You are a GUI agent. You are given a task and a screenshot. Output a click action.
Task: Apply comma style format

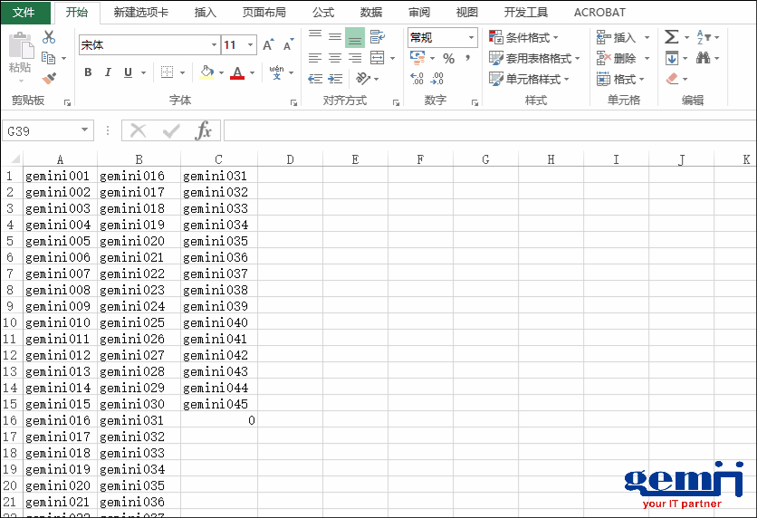(467, 59)
